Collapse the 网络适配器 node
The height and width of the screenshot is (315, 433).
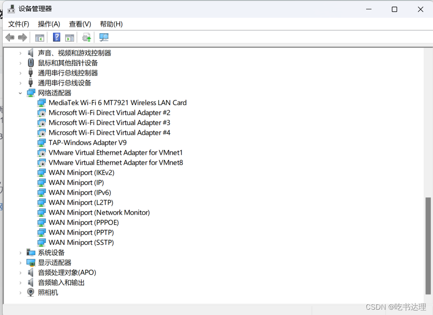[20, 93]
